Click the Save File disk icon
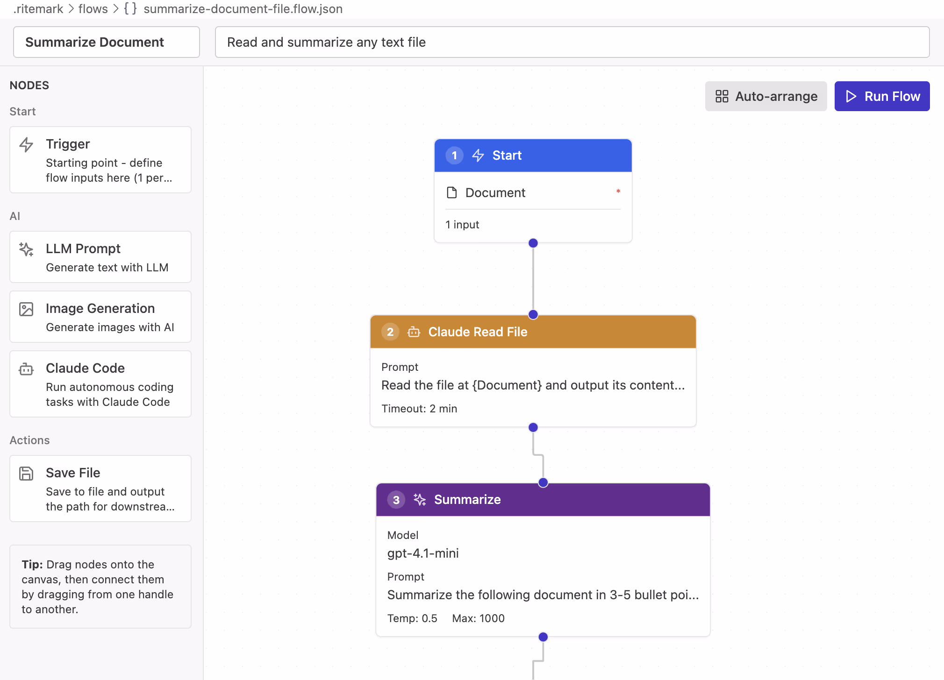 click(x=26, y=474)
